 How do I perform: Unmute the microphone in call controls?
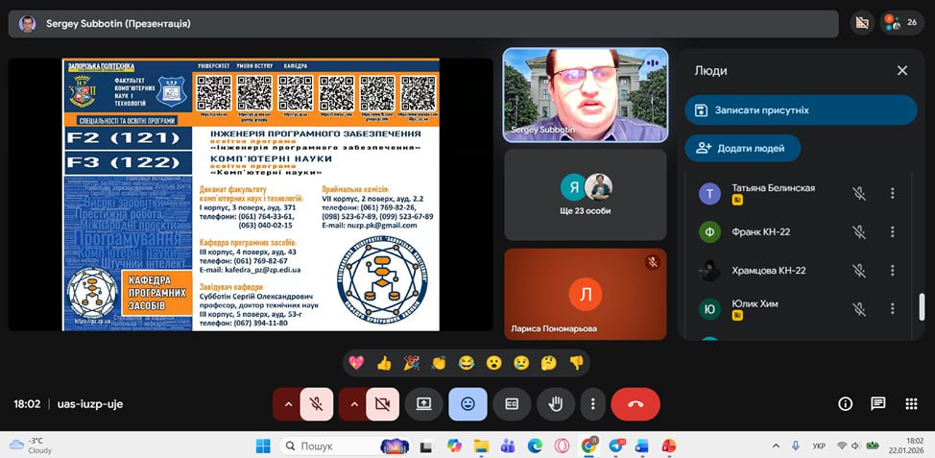(x=316, y=404)
